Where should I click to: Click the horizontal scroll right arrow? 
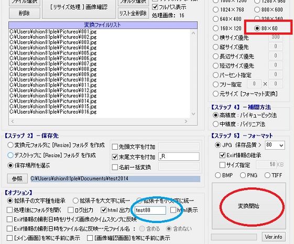click(x=186, y=121)
